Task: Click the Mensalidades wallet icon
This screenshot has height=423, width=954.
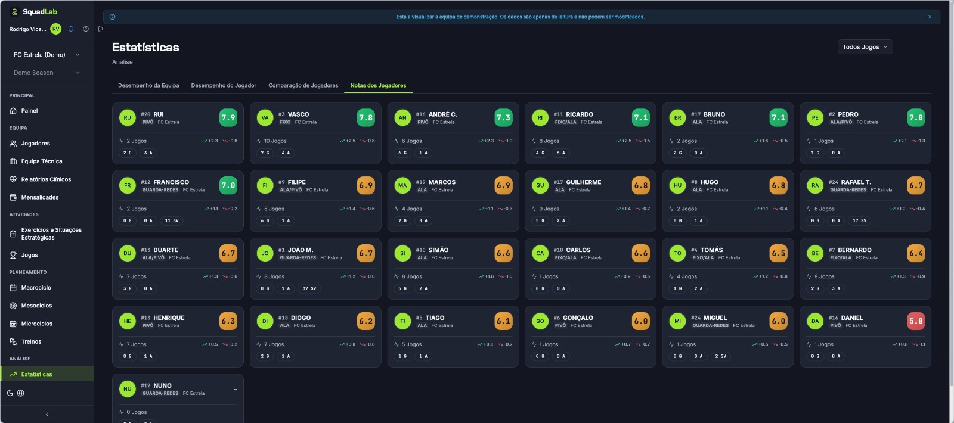Action: coord(13,197)
